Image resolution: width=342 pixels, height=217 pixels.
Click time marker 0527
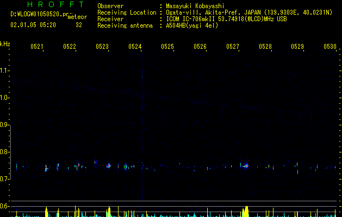[233, 46]
